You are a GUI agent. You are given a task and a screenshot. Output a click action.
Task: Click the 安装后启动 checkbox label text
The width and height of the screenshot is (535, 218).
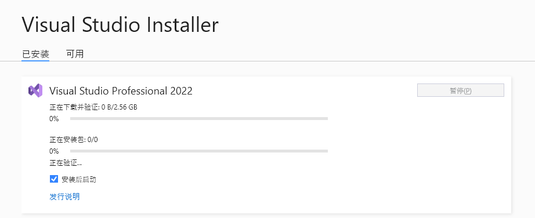[x=79, y=180]
